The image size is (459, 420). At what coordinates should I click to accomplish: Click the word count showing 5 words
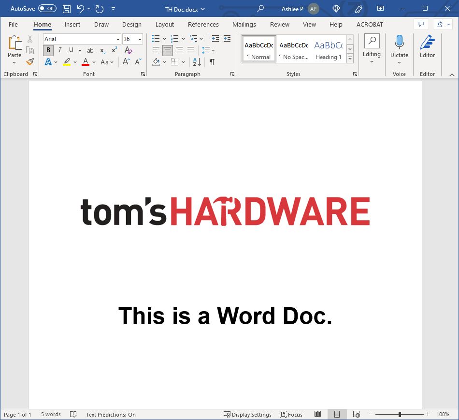click(x=51, y=415)
